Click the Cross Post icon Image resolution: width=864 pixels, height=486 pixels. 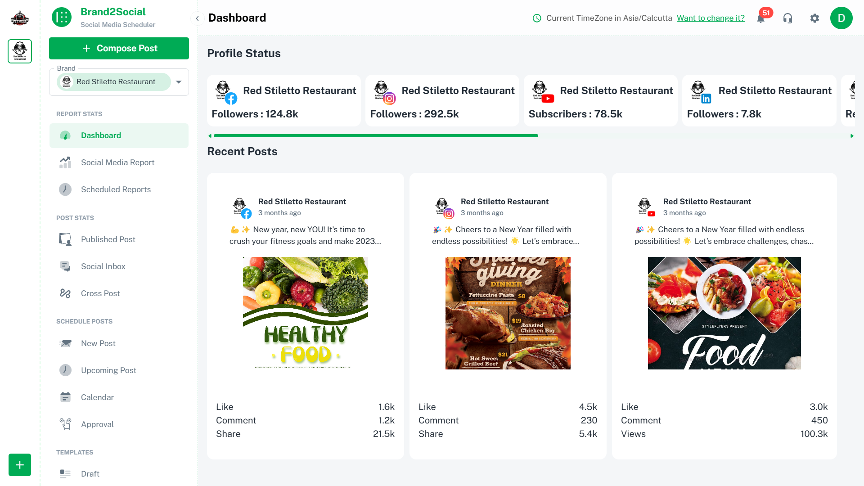click(65, 293)
